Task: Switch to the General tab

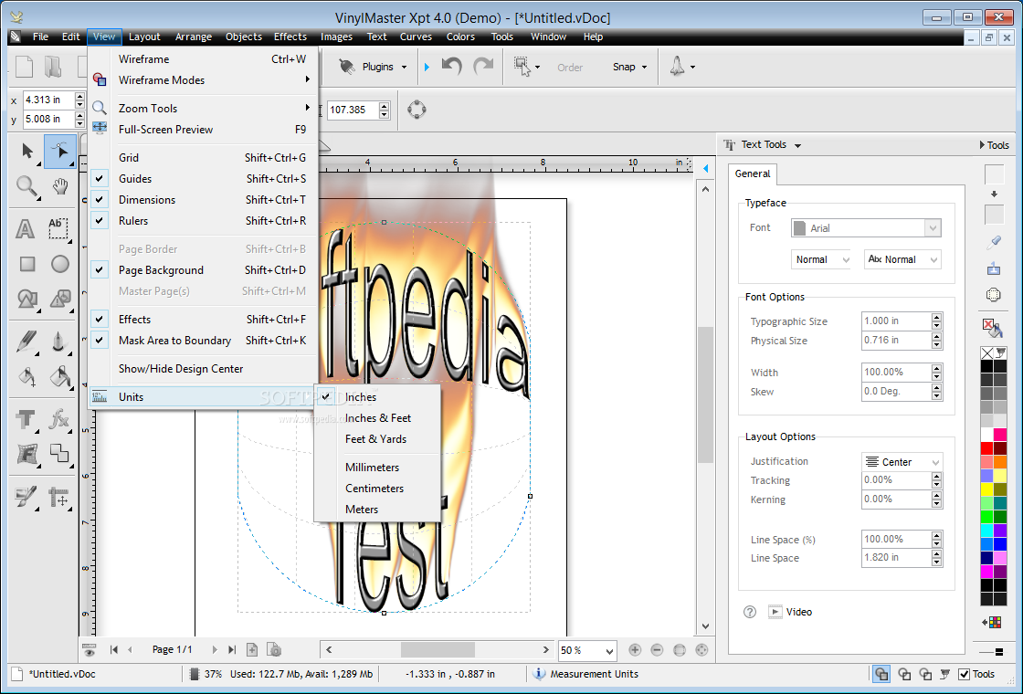Action: pyautogui.click(x=753, y=173)
